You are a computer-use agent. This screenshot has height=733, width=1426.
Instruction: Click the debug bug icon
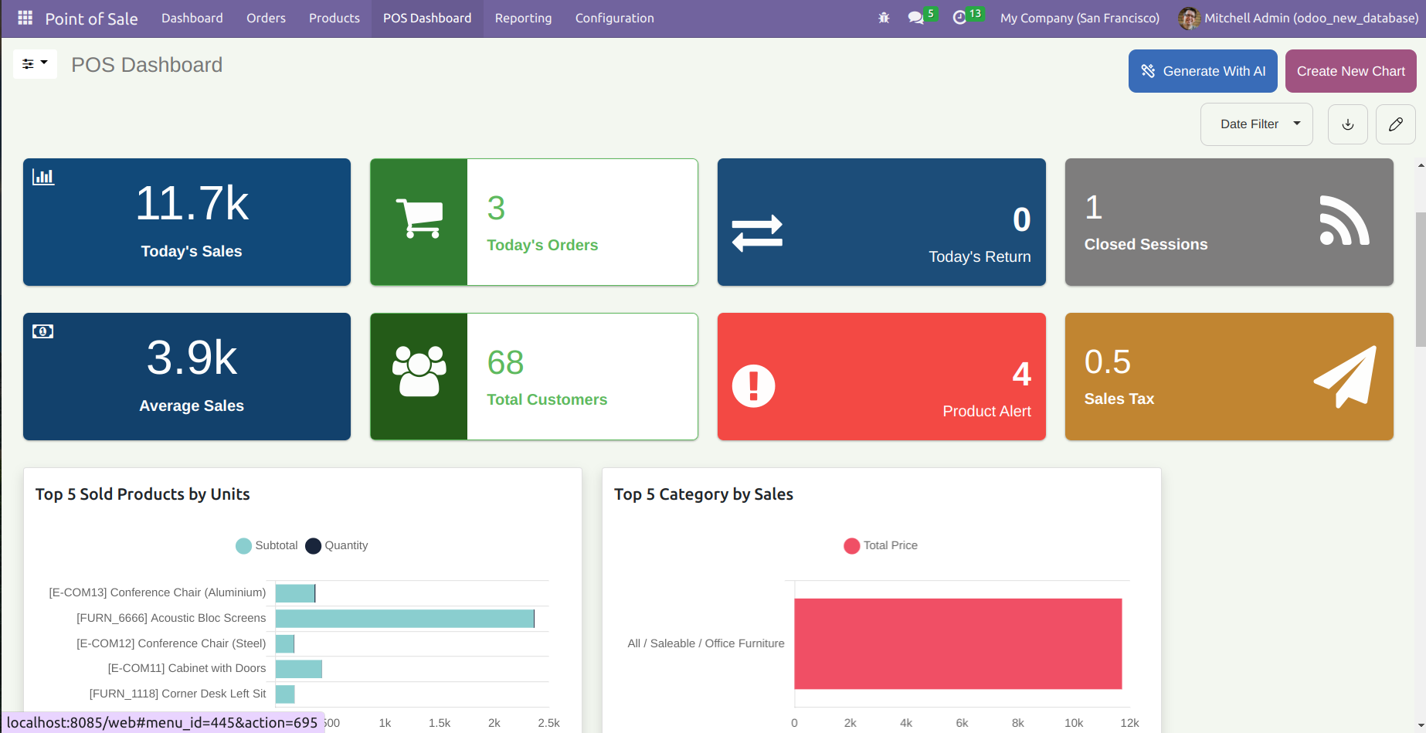[884, 18]
